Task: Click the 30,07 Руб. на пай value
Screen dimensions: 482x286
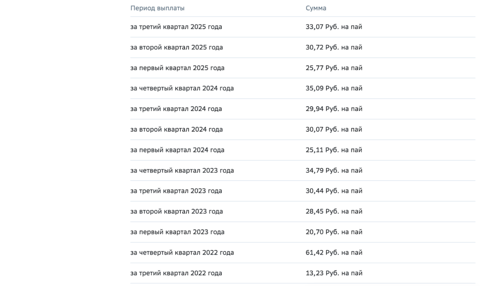Action: click(x=334, y=130)
